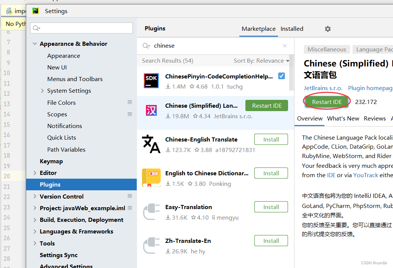This screenshot has width=393, height=268.
Task: Click the Settings search magnifier icon
Action: [x=36, y=28]
